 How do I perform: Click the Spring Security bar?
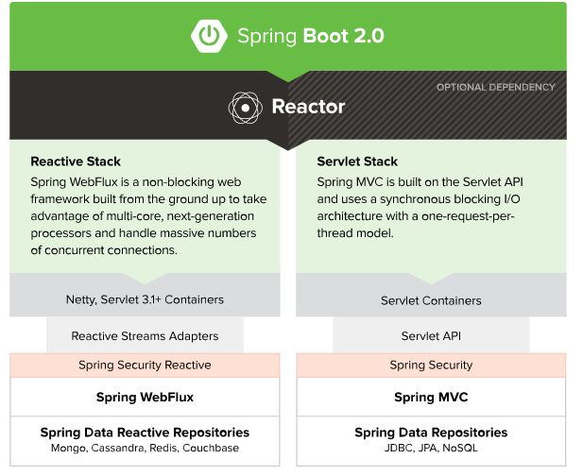(x=431, y=365)
